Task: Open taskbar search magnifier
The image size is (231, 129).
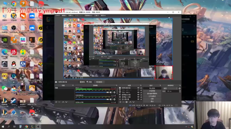Action: [x=9, y=126]
